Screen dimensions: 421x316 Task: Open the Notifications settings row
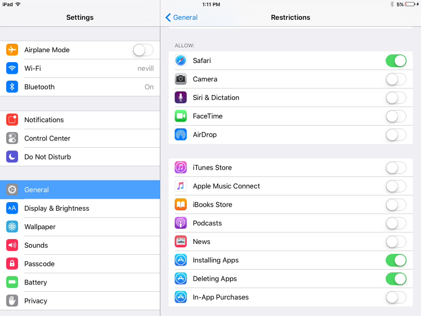[x=80, y=120]
